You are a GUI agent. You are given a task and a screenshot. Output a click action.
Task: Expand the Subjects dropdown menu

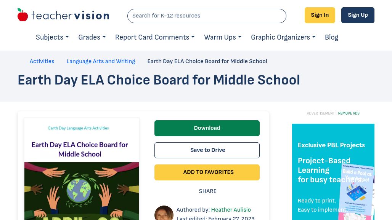point(52,37)
